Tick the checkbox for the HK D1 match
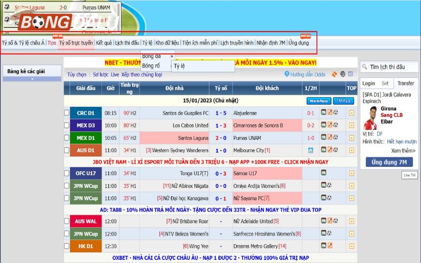 tap(67, 246)
